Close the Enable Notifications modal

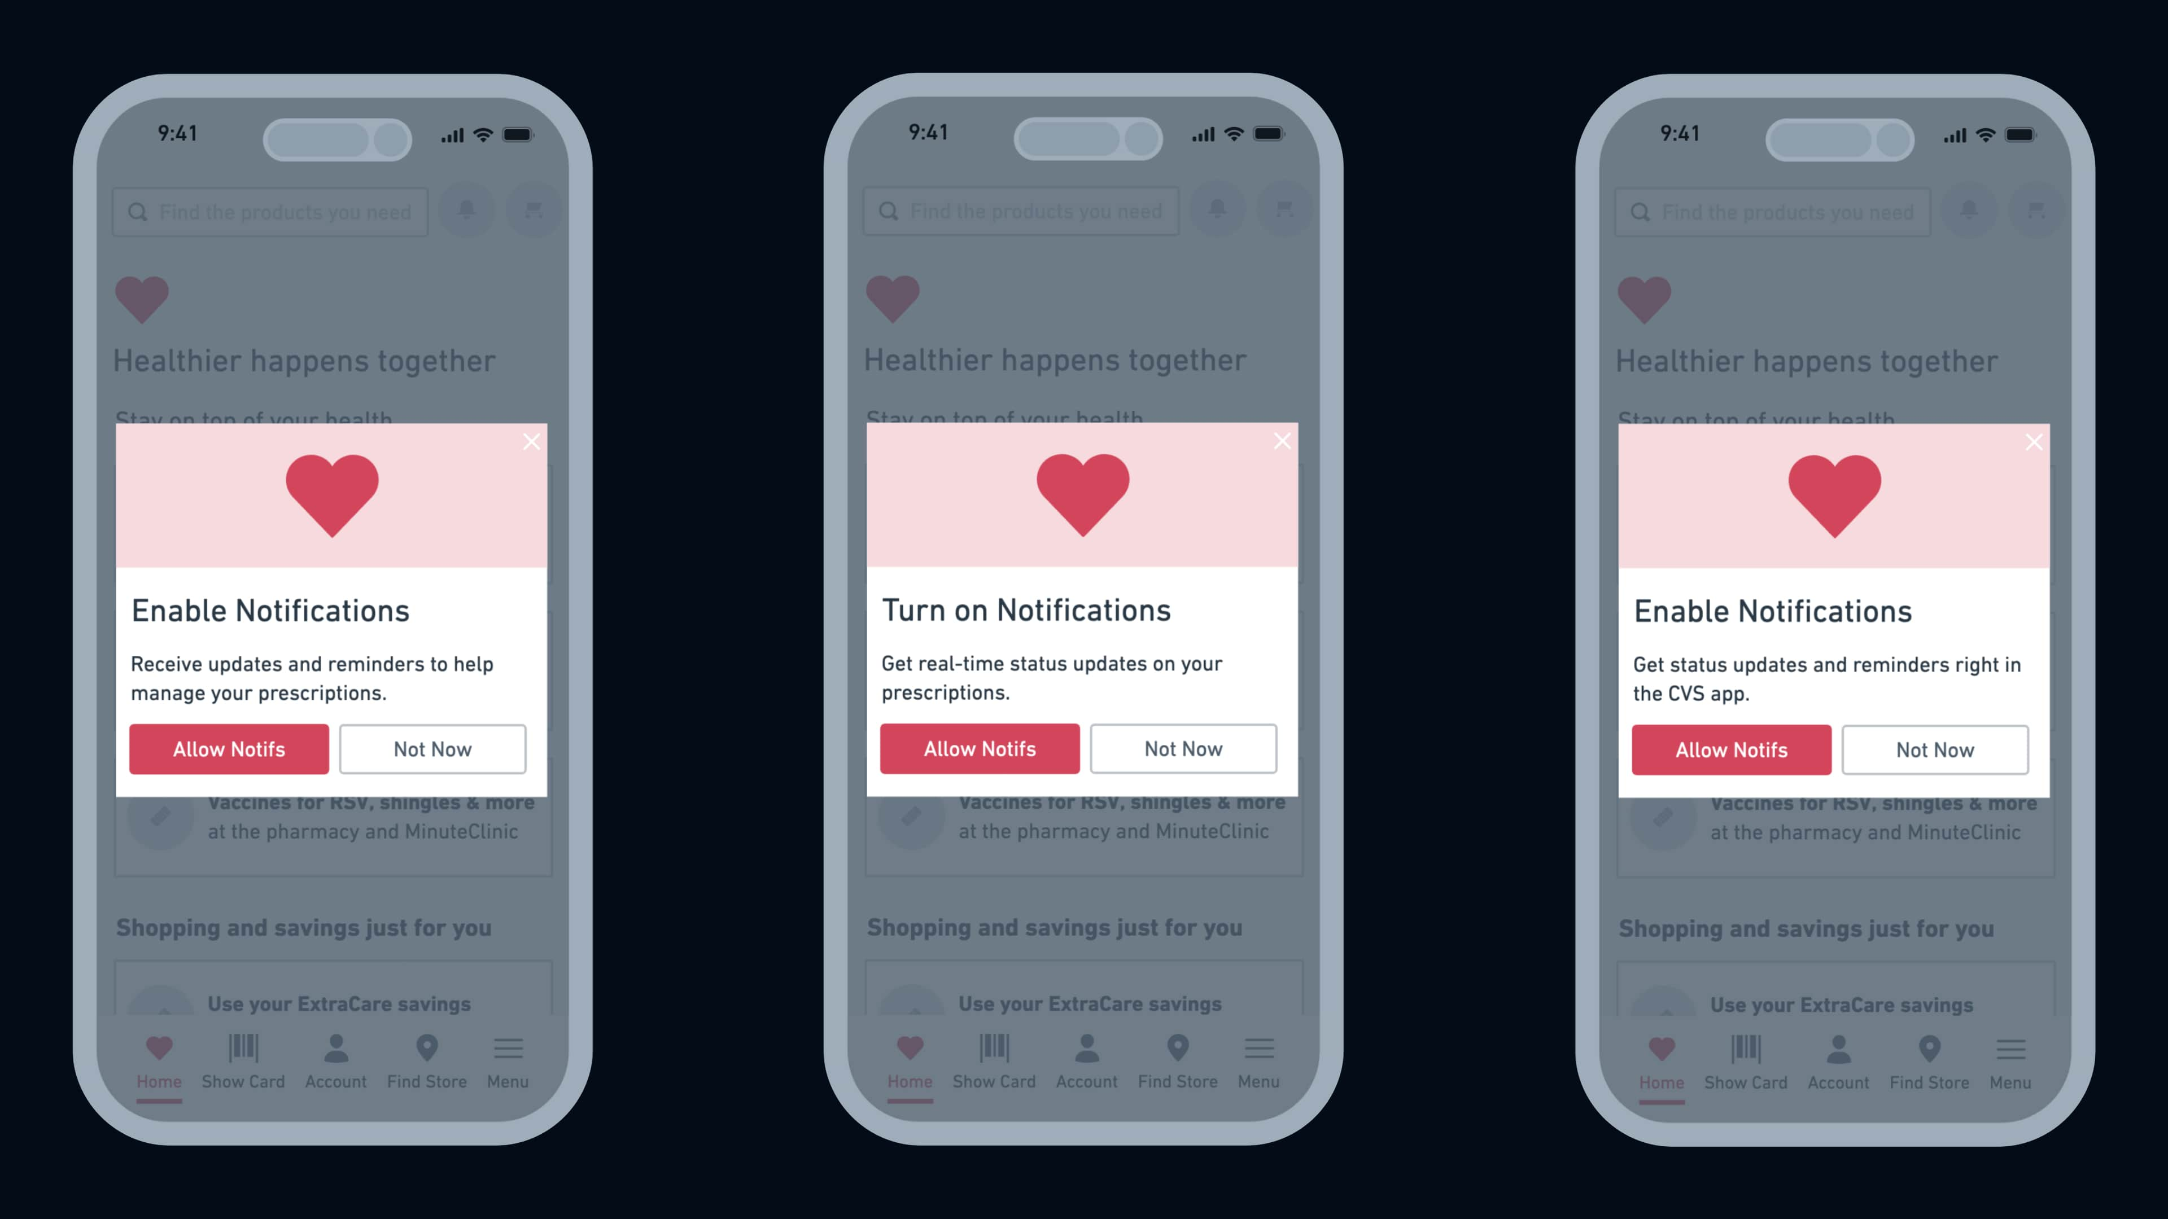coord(532,441)
